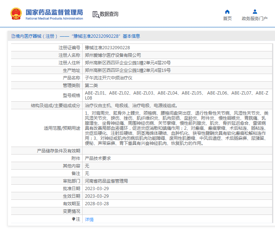Click the 变更情况 label
275x230 pixels.
[71, 211]
